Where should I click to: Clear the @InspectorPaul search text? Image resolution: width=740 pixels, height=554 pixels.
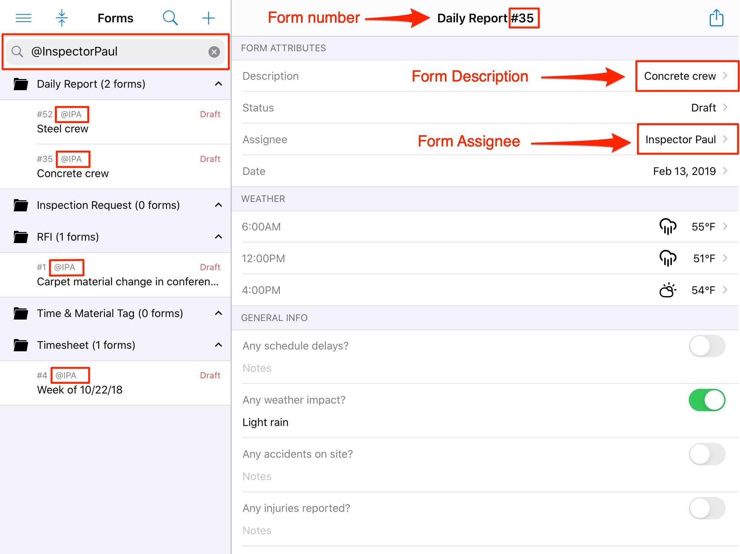pyautogui.click(x=214, y=52)
